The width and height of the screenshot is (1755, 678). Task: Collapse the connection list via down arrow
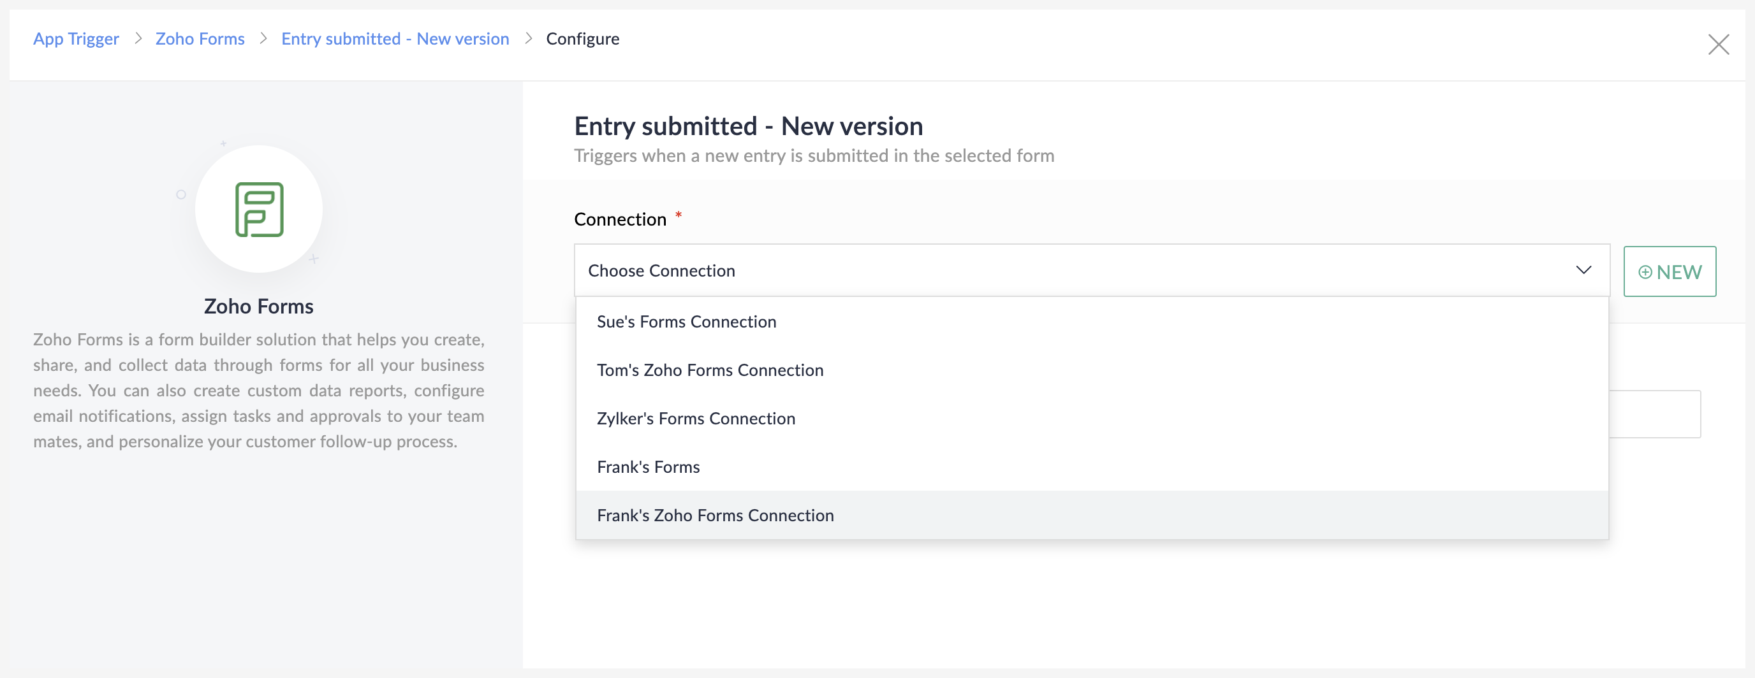point(1583,270)
